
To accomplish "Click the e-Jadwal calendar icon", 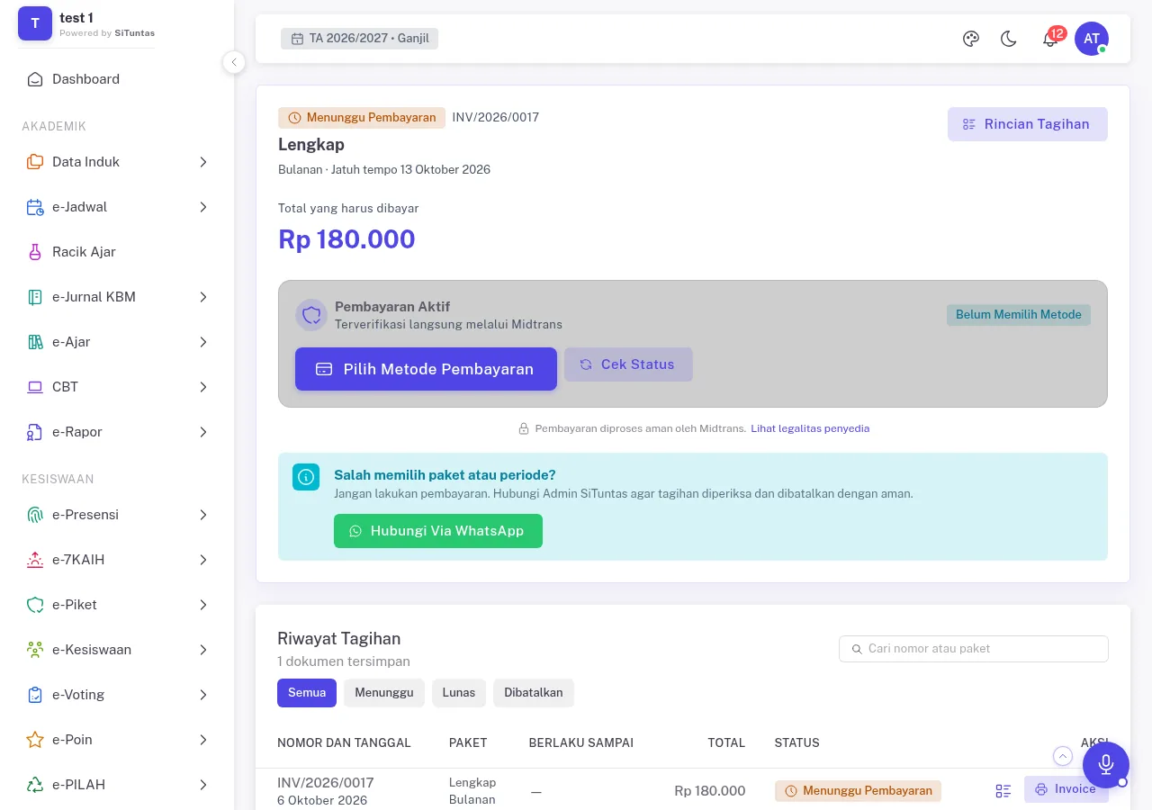I will (35, 207).
